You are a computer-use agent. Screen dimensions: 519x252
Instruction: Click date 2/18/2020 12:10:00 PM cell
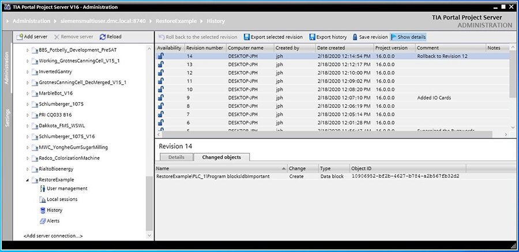coord(344,73)
